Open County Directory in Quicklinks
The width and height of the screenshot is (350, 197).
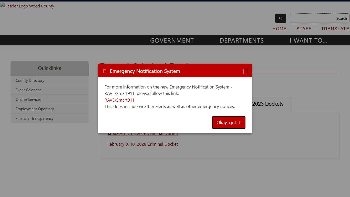[x=30, y=81]
